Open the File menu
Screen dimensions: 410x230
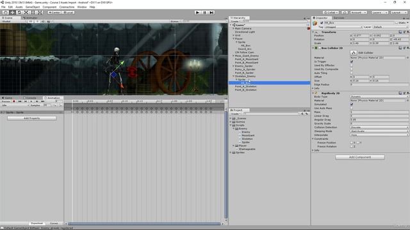point(3,7)
